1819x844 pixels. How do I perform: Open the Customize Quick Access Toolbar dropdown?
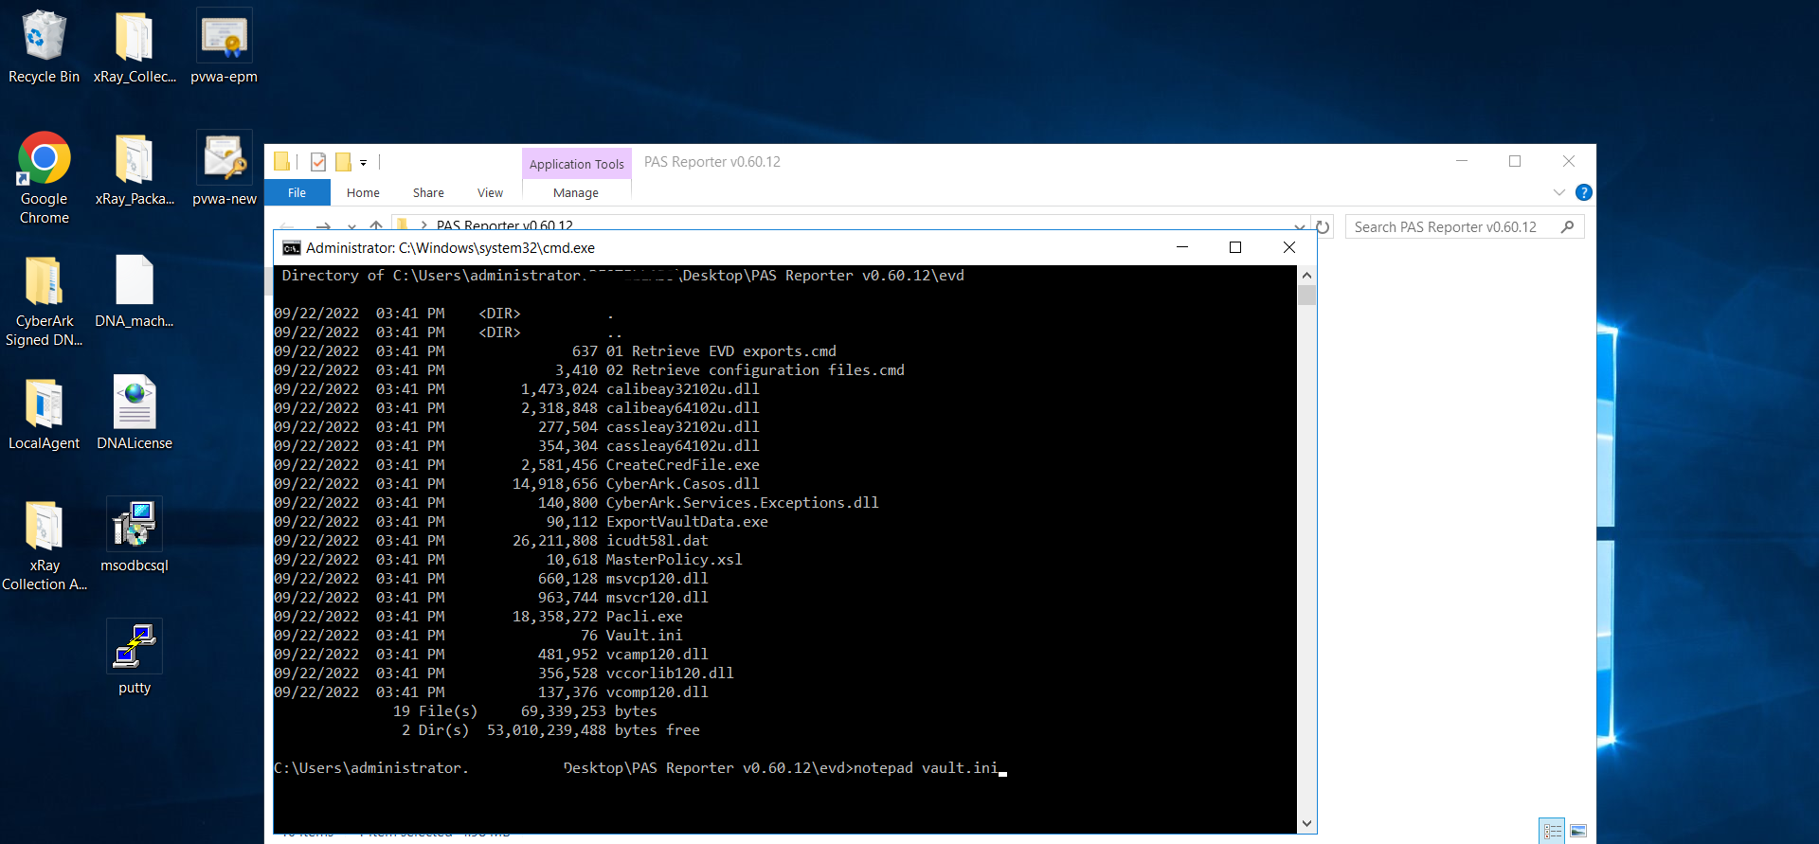coord(363,163)
